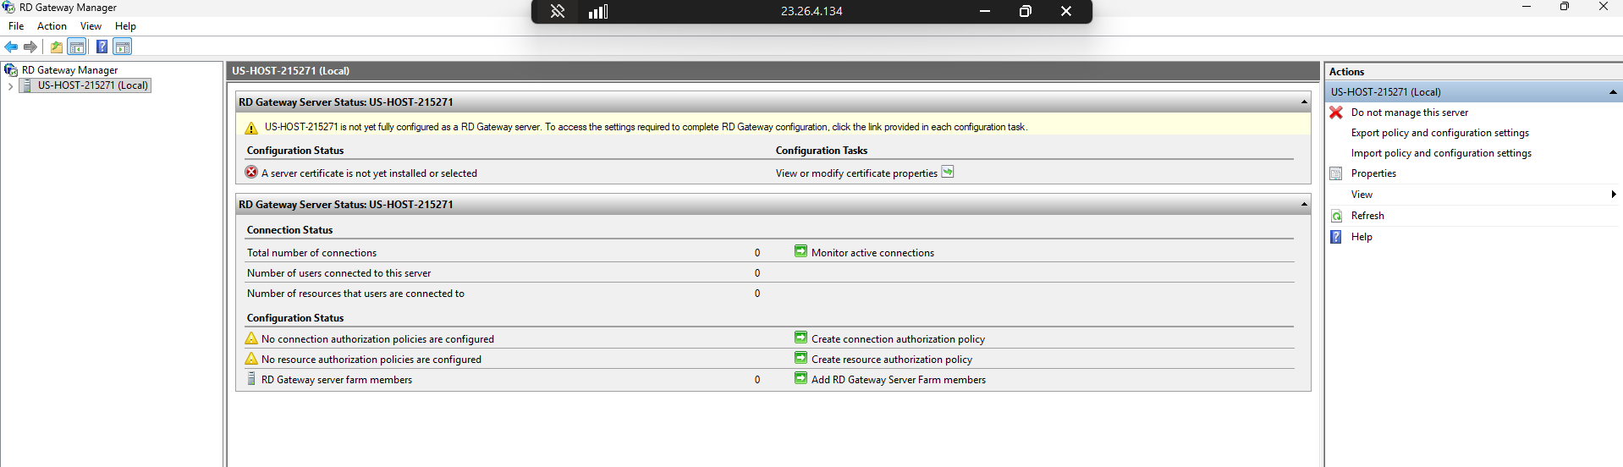Viewport: 1623px width, 467px height.
Task: Click the RD Gateway Manager tree root icon
Action: click(x=11, y=69)
